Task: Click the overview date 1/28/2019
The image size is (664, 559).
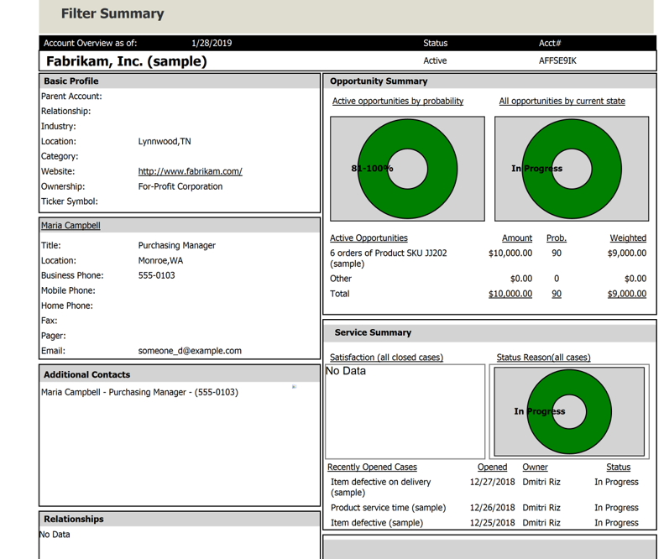Action: (x=212, y=43)
